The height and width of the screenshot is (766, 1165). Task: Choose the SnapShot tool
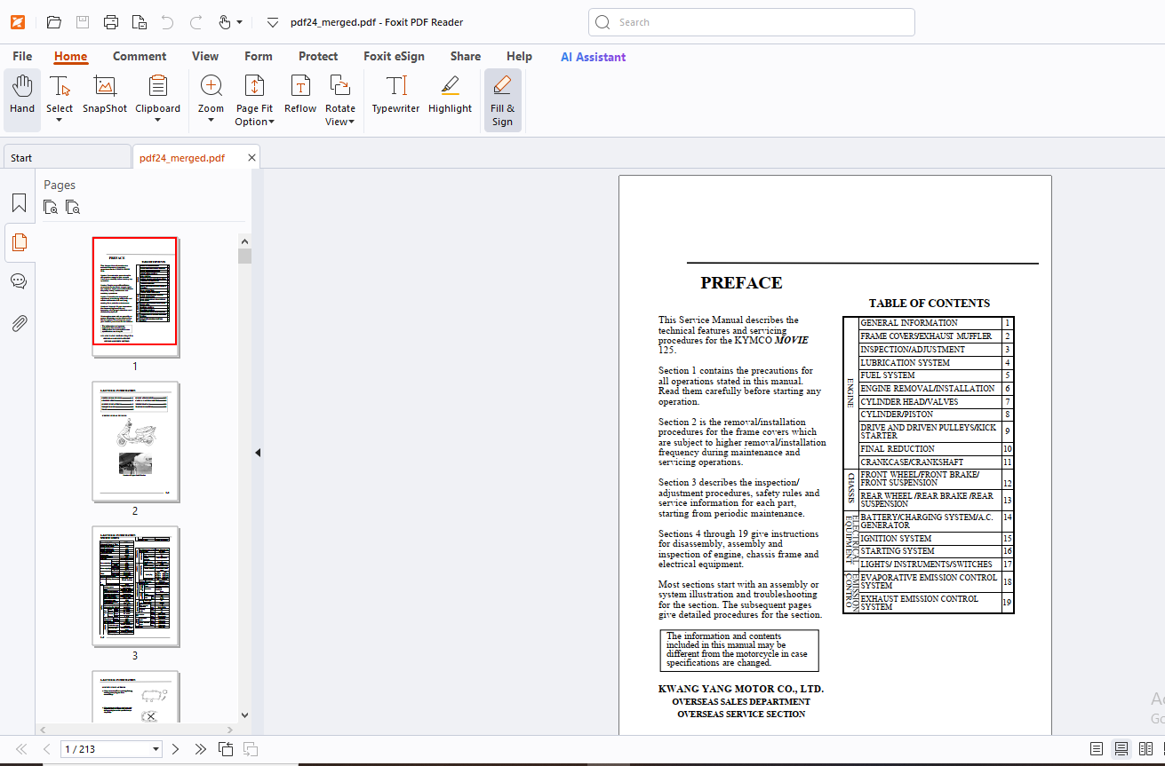click(x=105, y=94)
